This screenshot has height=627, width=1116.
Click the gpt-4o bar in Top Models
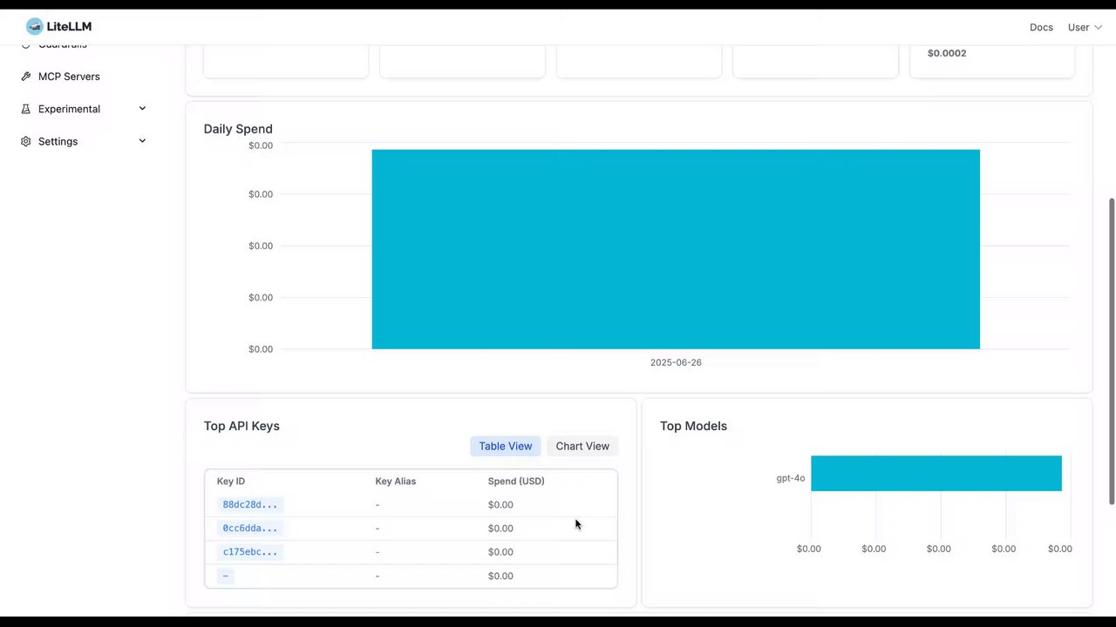pyautogui.click(x=936, y=473)
